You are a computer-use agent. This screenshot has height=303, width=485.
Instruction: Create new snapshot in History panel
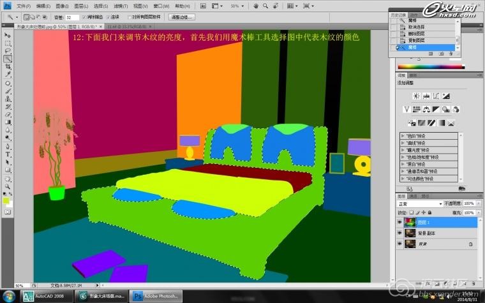coord(441,54)
